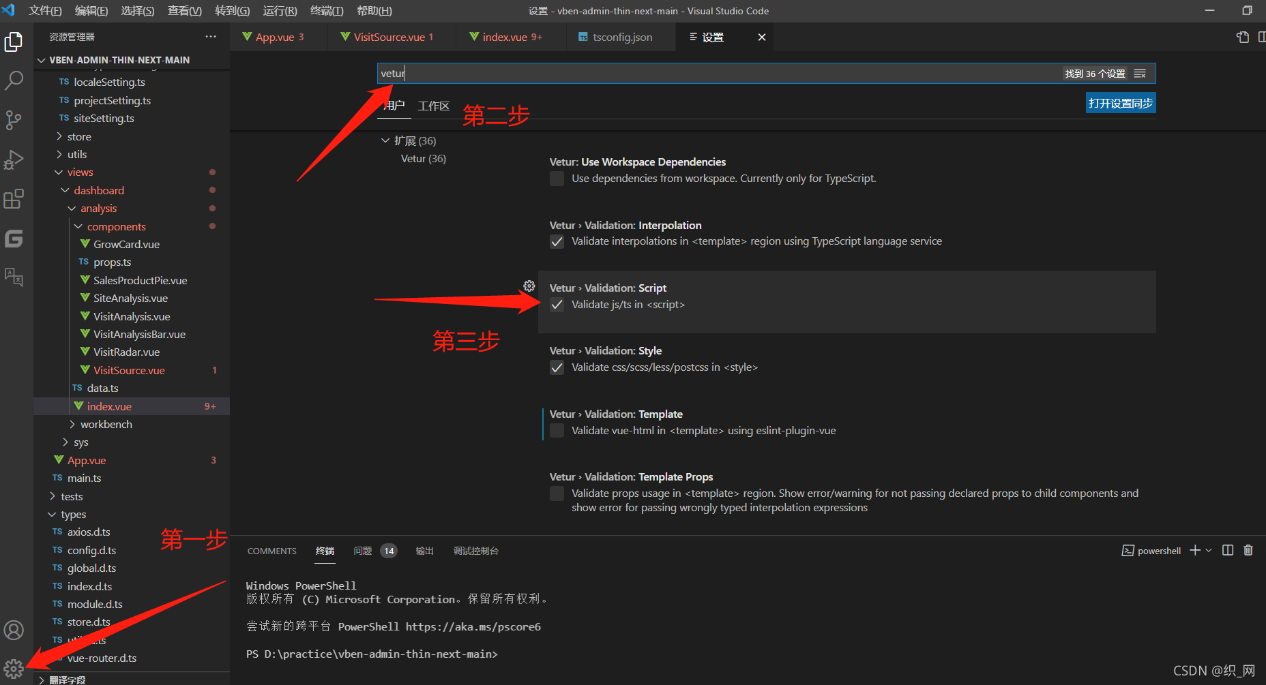Switch to the 问题 panel
The image size is (1266, 685).
pyautogui.click(x=363, y=550)
